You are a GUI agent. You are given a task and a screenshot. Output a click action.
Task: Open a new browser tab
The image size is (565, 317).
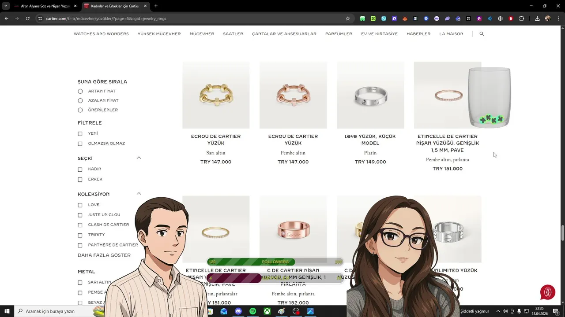click(x=156, y=6)
